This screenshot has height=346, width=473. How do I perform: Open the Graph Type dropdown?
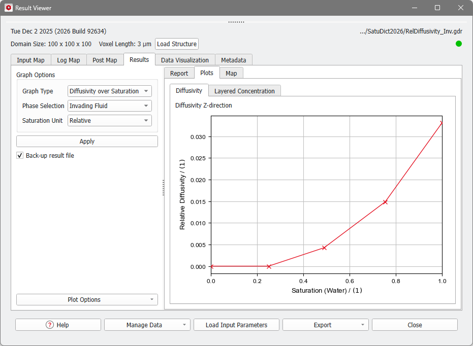pyautogui.click(x=109, y=91)
